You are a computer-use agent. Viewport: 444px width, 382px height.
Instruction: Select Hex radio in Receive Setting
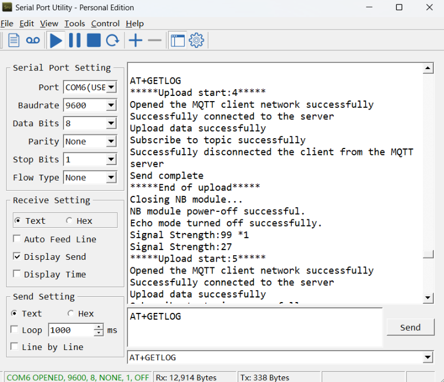point(69,221)
